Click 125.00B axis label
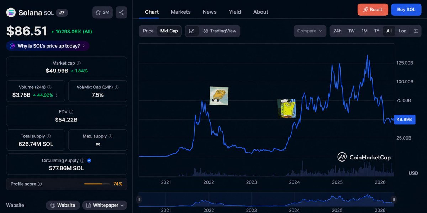Viewport: 427px width, 213px height. [405, 63]
